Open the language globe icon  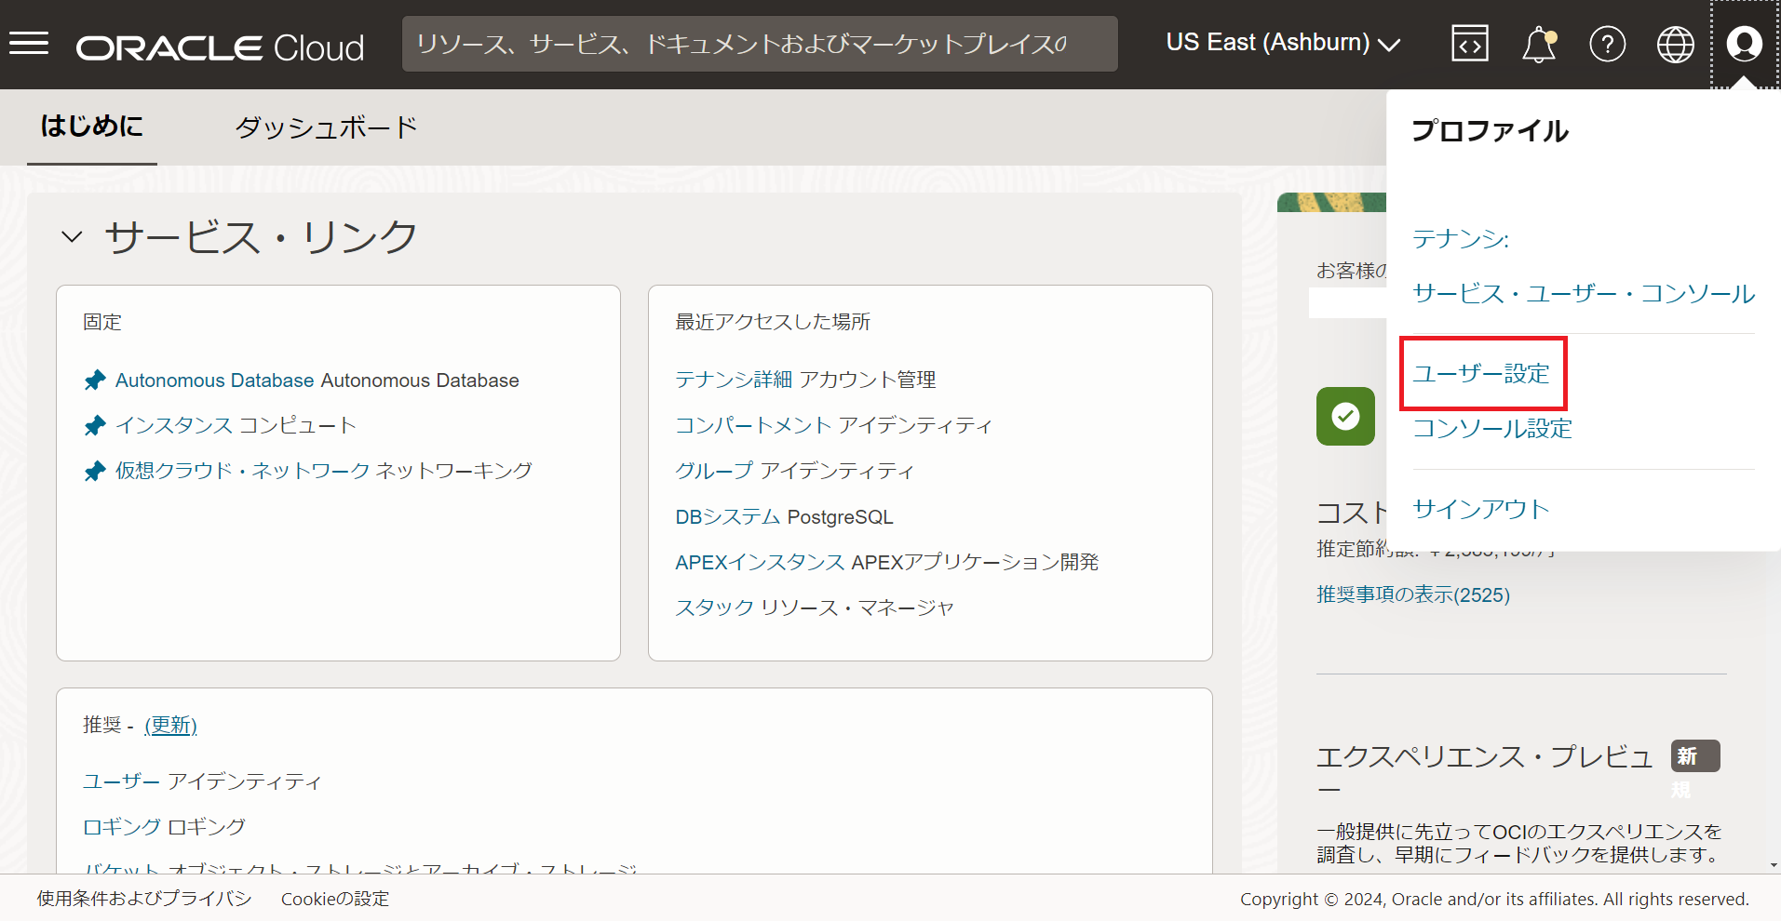click(x=1675, y=44)
